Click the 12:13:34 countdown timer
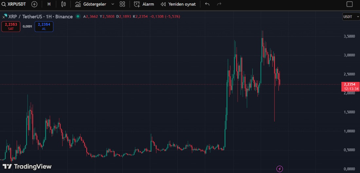360x173 pixels. pyautogui.click(x=351, y=89)
